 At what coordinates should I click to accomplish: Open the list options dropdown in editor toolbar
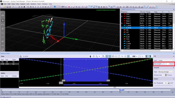[141, 56]
